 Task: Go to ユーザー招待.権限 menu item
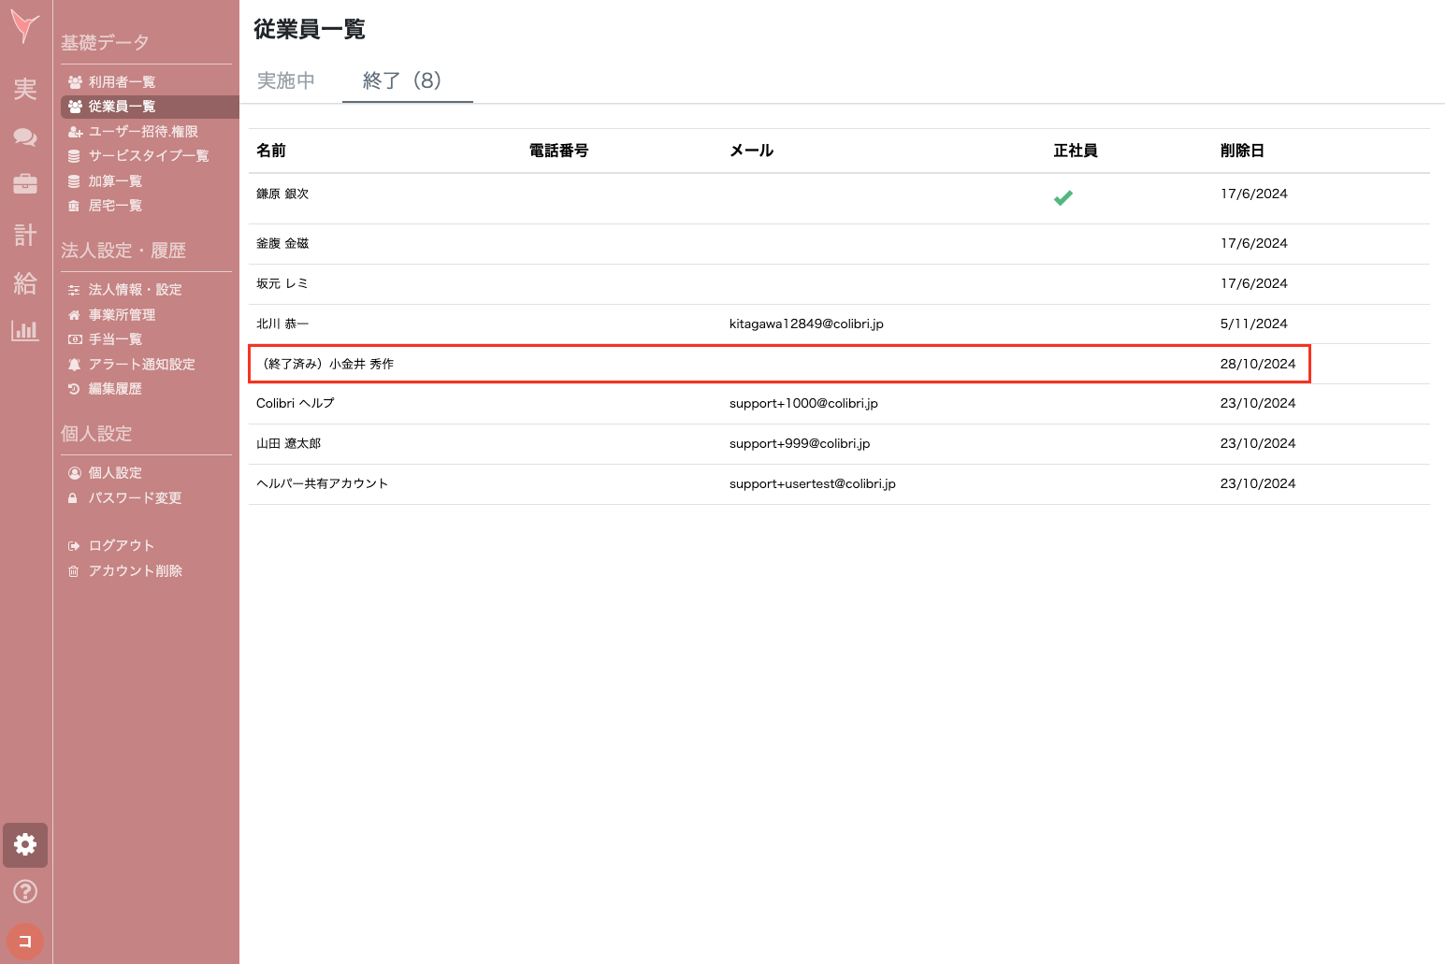pyautogui.click(x=143, y=132)
